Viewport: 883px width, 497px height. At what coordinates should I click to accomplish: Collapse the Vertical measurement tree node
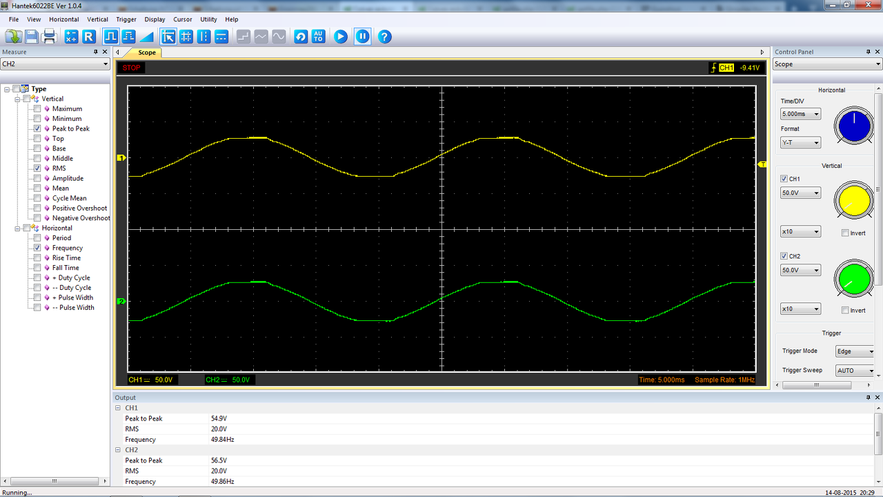coord(18,99)
